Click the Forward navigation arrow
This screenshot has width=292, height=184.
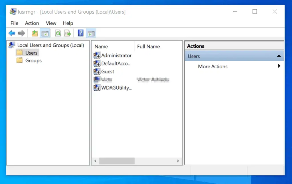click(x=22, y=33)
